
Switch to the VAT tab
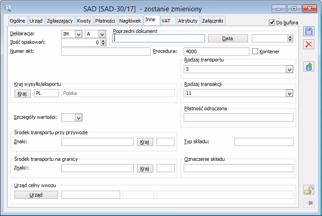coord(167,21)
